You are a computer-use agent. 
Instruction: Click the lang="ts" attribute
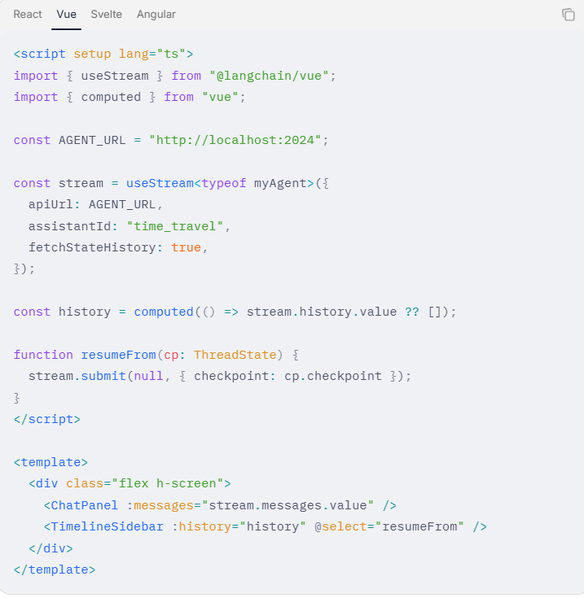pos(152,55)
